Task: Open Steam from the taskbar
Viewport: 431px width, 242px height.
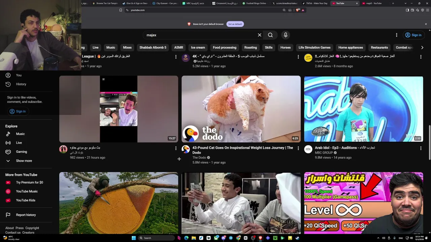Action: (297, 238)
